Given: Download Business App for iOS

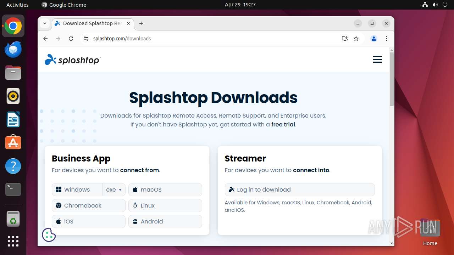Looking at the screenshot, I should (89, 221).
